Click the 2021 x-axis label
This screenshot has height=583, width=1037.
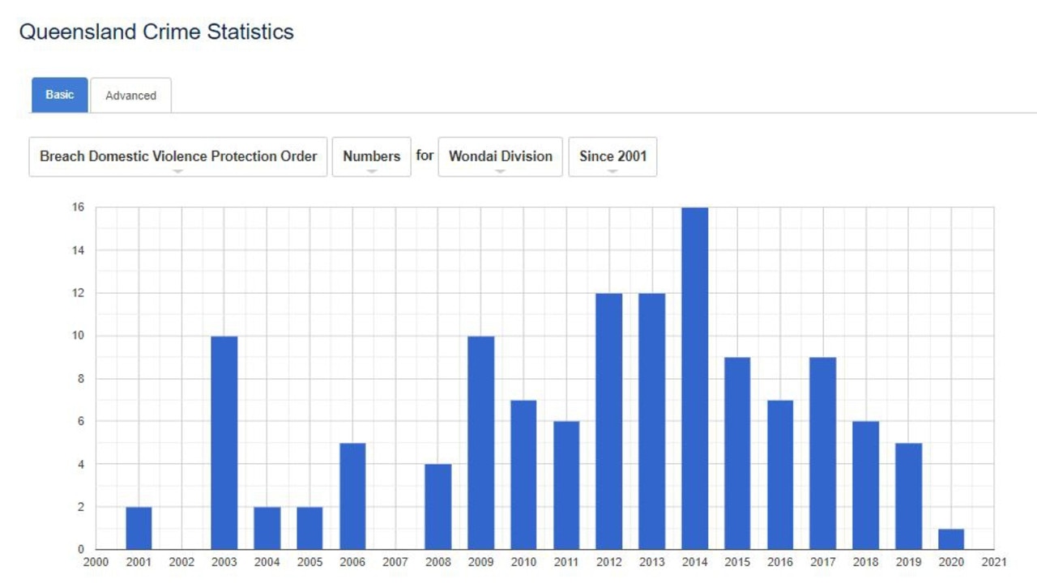pyautogui.click(x=993, y=562)
